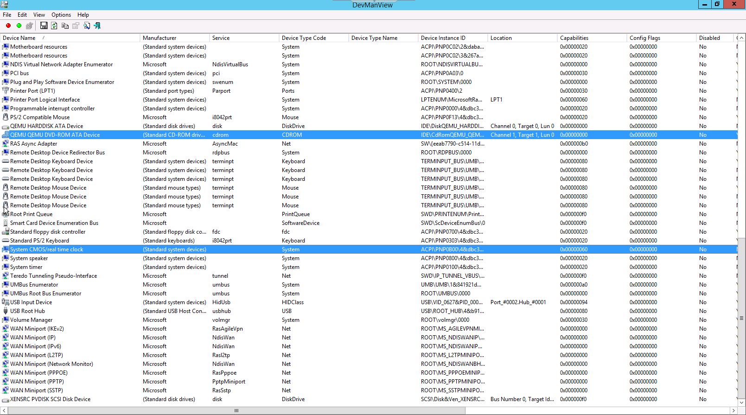746x415 pixels.
Task: Sort by the Device Type Code column header
Action: pos(313,38)
